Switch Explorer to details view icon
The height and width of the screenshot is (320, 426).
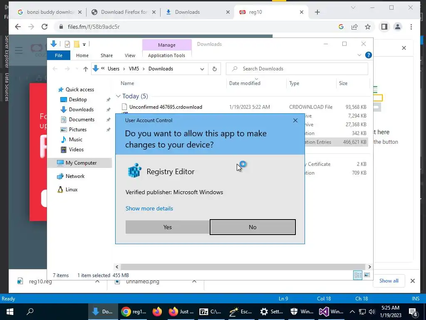coord(358,275)
